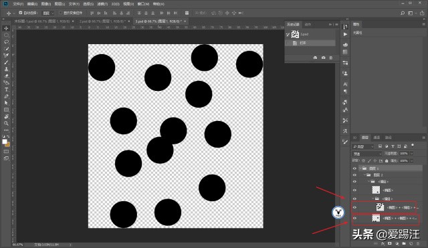Hide the top-level group with eye icon
Viewport: 428px width, 248px height.
pos(354,168)
